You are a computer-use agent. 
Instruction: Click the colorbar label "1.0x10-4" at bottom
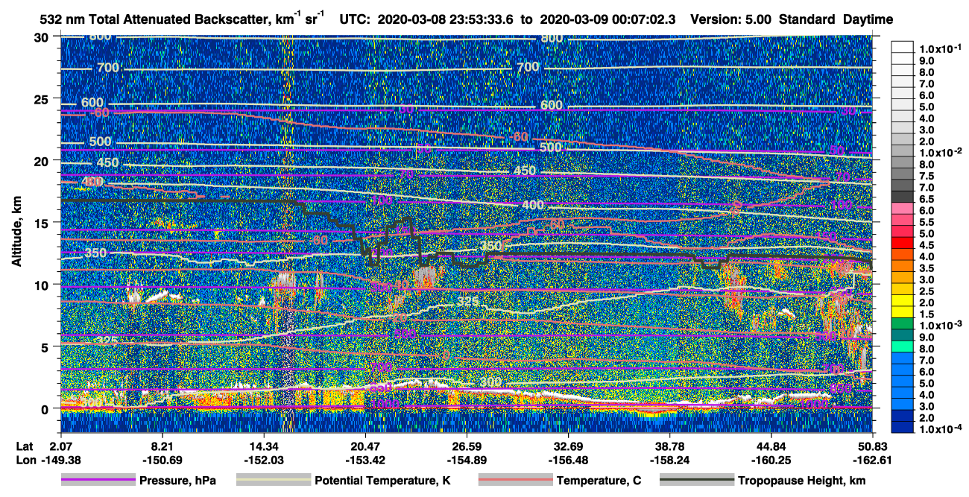[x=938, y=430]
